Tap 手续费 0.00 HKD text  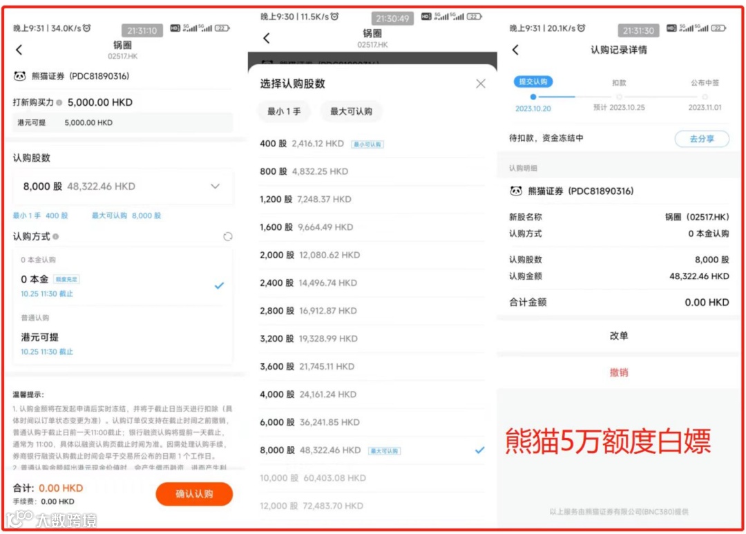[x=44, y=502]
